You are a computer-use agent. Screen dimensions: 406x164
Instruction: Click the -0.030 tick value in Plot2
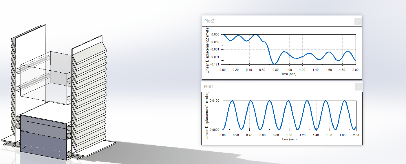(215, 42)
